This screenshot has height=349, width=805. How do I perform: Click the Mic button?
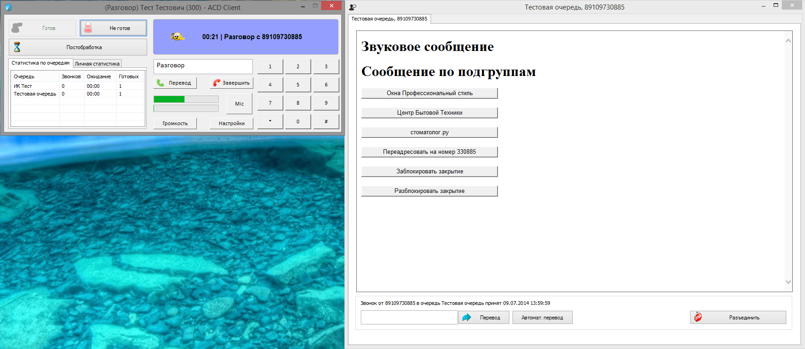240,104
